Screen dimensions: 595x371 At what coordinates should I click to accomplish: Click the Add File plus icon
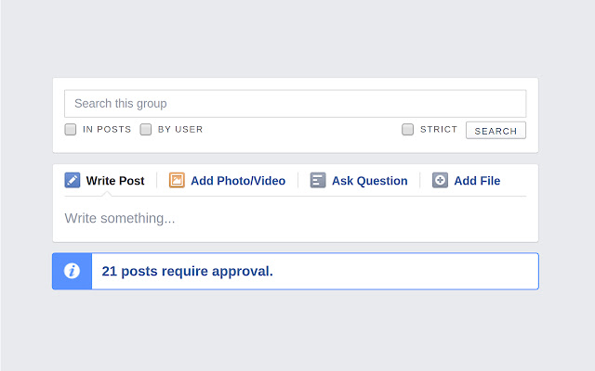click(x=440, y=180)
